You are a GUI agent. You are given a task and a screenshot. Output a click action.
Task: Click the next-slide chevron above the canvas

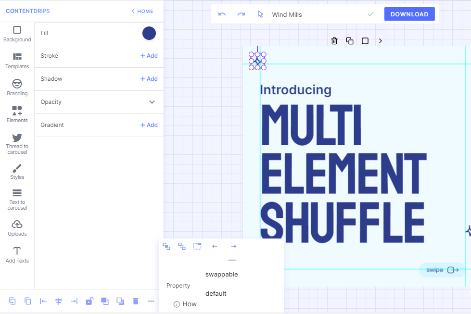(381, 41)
